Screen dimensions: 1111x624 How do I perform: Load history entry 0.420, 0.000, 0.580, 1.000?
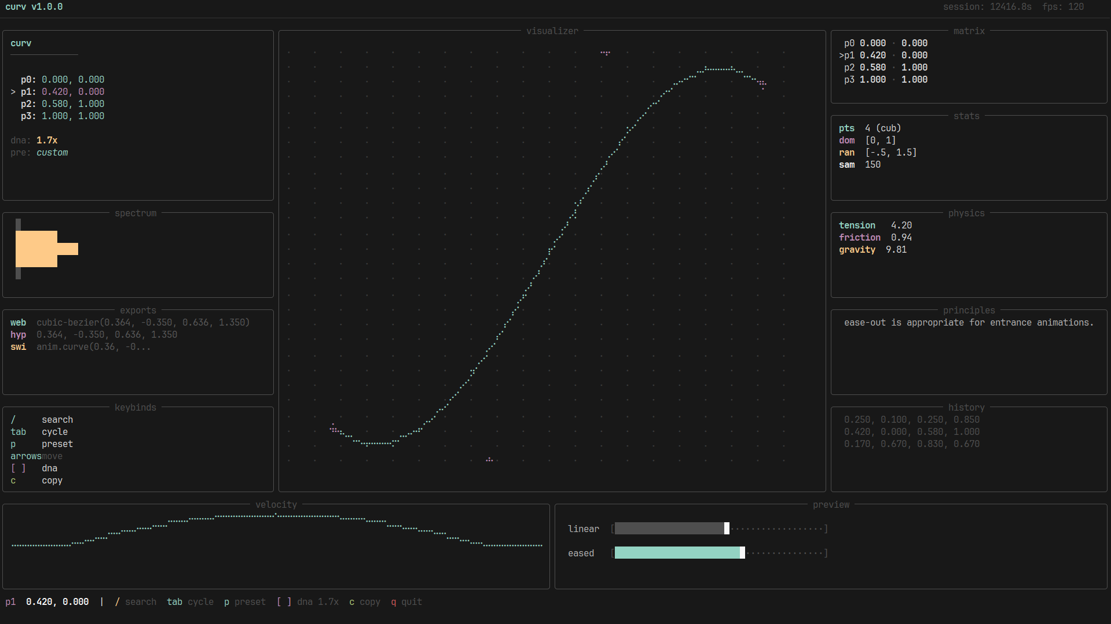(x=912, y=432)
